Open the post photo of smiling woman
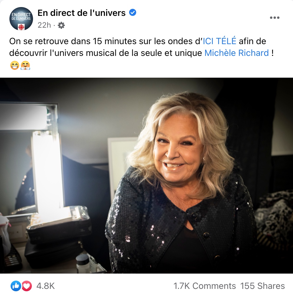 146,175
